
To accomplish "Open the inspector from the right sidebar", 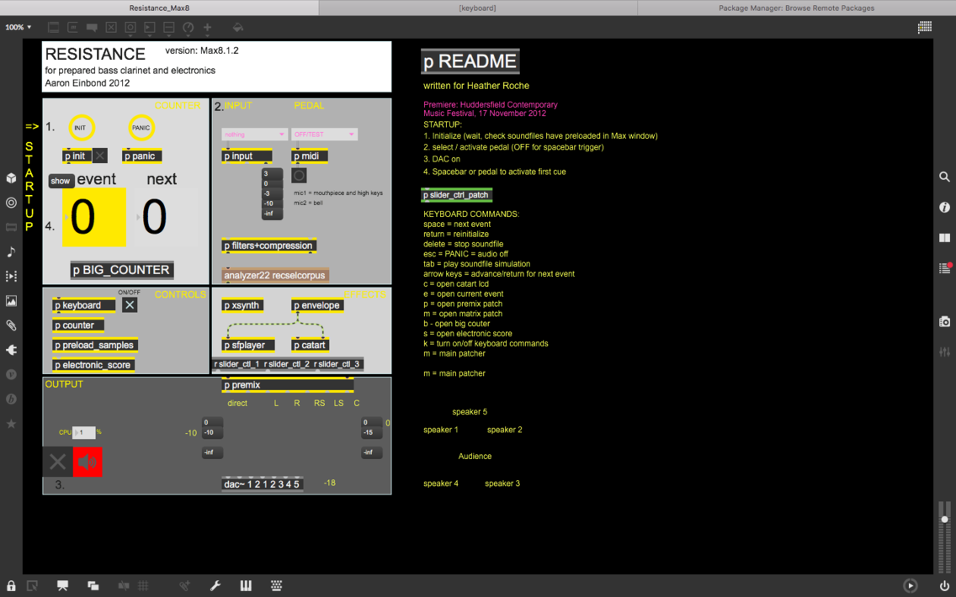I will click(x=944, y=208).
